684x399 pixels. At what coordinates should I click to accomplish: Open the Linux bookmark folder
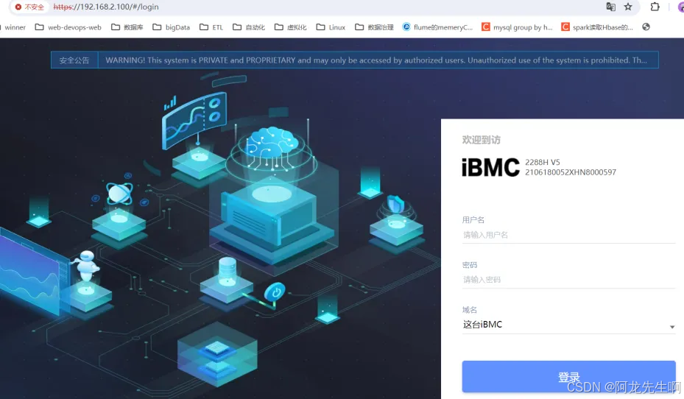[x=331, y=27]
